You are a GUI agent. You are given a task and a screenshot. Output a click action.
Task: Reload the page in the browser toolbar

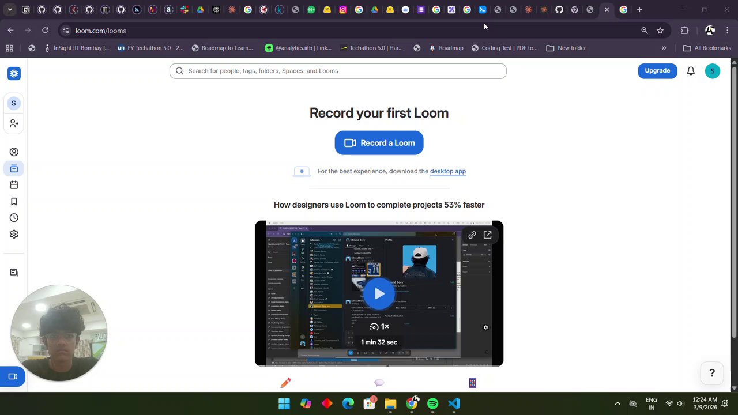point(45,31)
